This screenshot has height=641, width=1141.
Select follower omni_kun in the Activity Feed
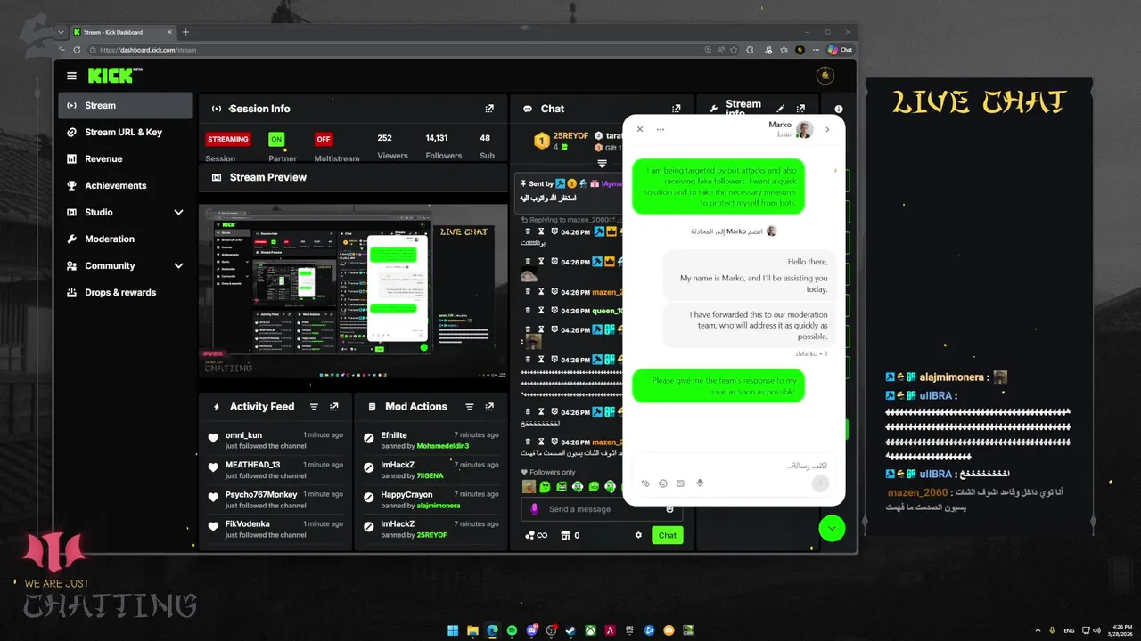pos(243,435)
